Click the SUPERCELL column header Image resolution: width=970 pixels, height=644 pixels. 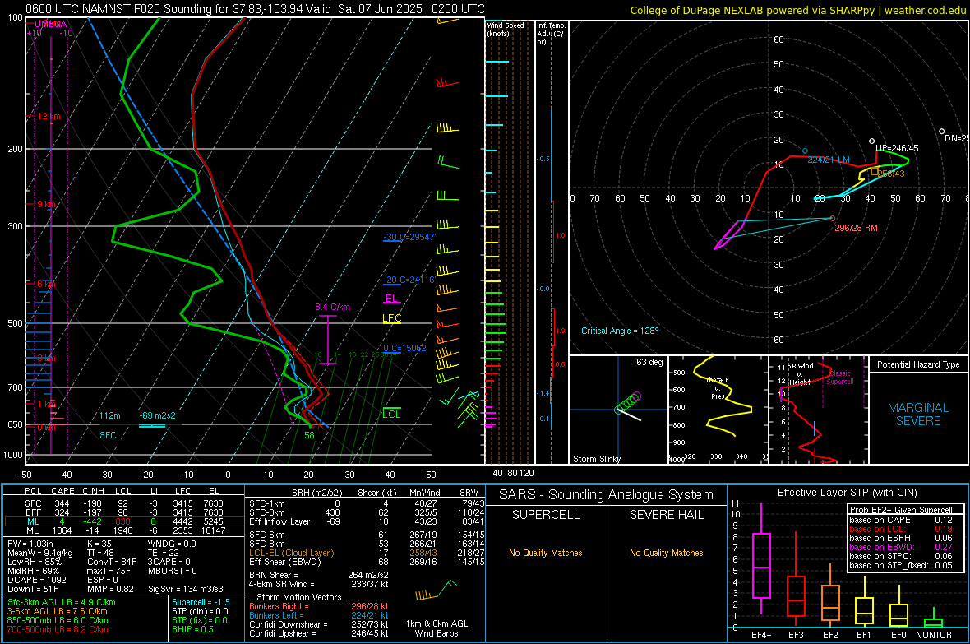point(546,515)
